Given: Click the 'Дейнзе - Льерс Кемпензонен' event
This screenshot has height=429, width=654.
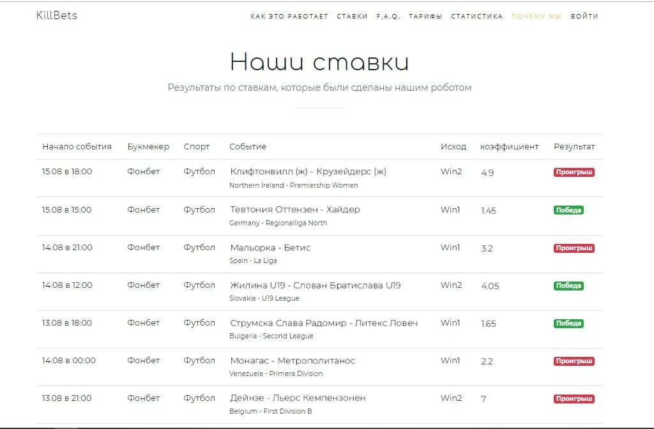Looking at the screenshot, I should (x=298, y=398).
